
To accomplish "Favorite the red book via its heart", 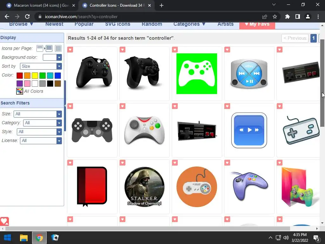I will tap(70, 163).
